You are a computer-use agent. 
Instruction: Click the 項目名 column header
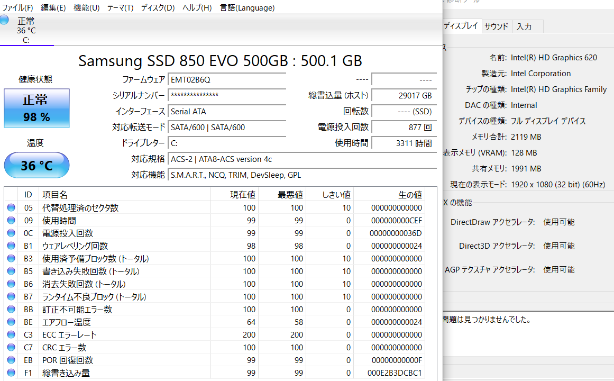(x=125, y=195)
